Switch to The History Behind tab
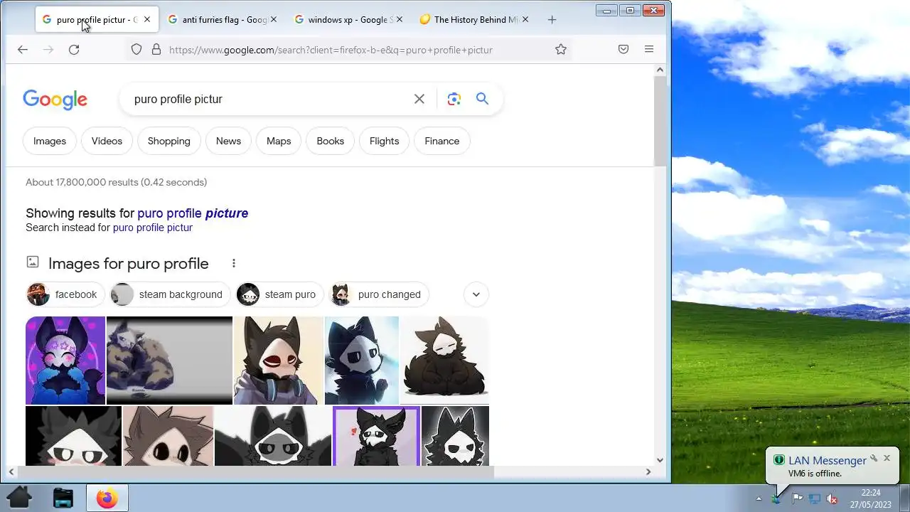 click(x=474, y=20)
